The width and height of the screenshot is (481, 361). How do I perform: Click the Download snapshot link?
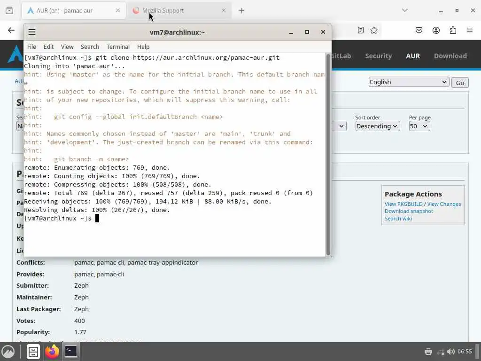coord(409,211)
